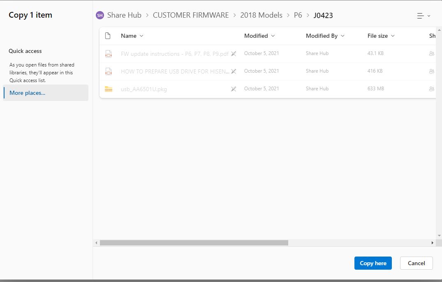Viewport: 442px width, 282px height.
Task: Click the Share Hub site avatar icon
Action: click(x=100, y=15)
